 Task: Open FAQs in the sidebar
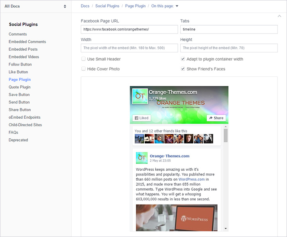pos(14,132)
